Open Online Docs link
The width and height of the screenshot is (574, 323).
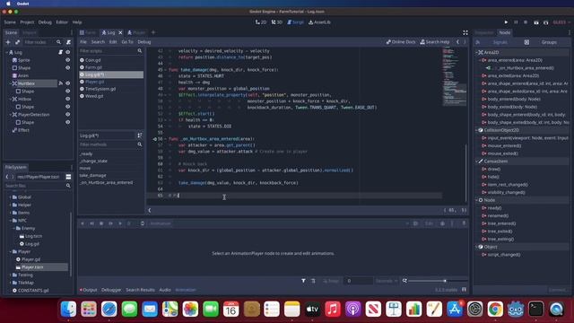pyautogui.click(x=401, y=42)
